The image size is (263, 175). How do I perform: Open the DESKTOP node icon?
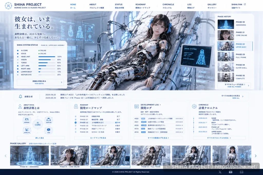49,120
